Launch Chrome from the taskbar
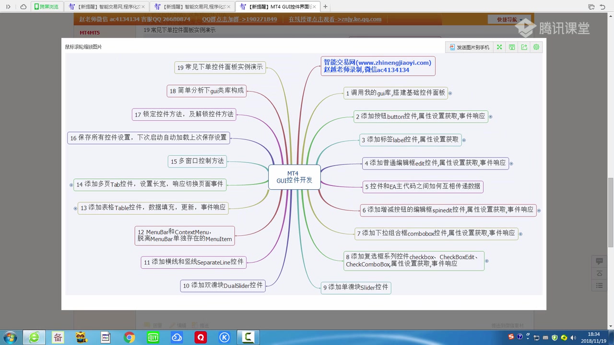 [129, 337]
